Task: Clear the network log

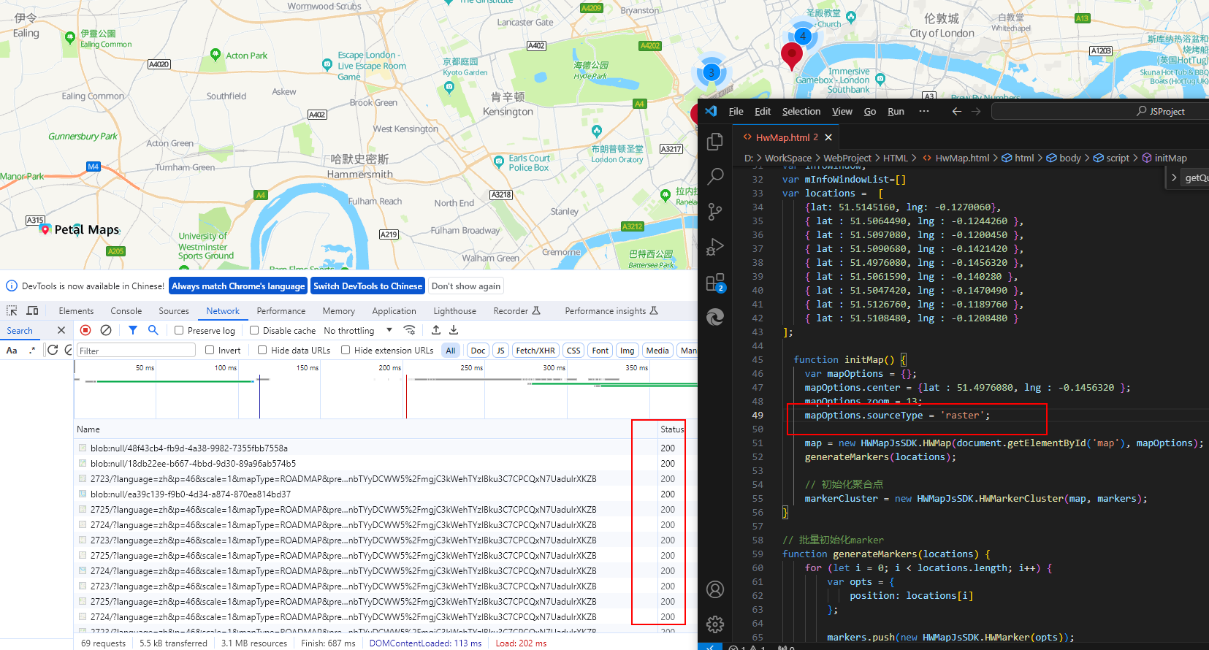Action: [106, 330]
